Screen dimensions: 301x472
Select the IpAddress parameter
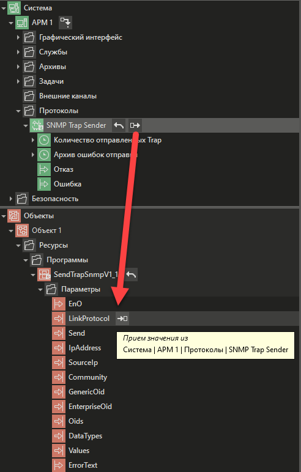[84, 348]
